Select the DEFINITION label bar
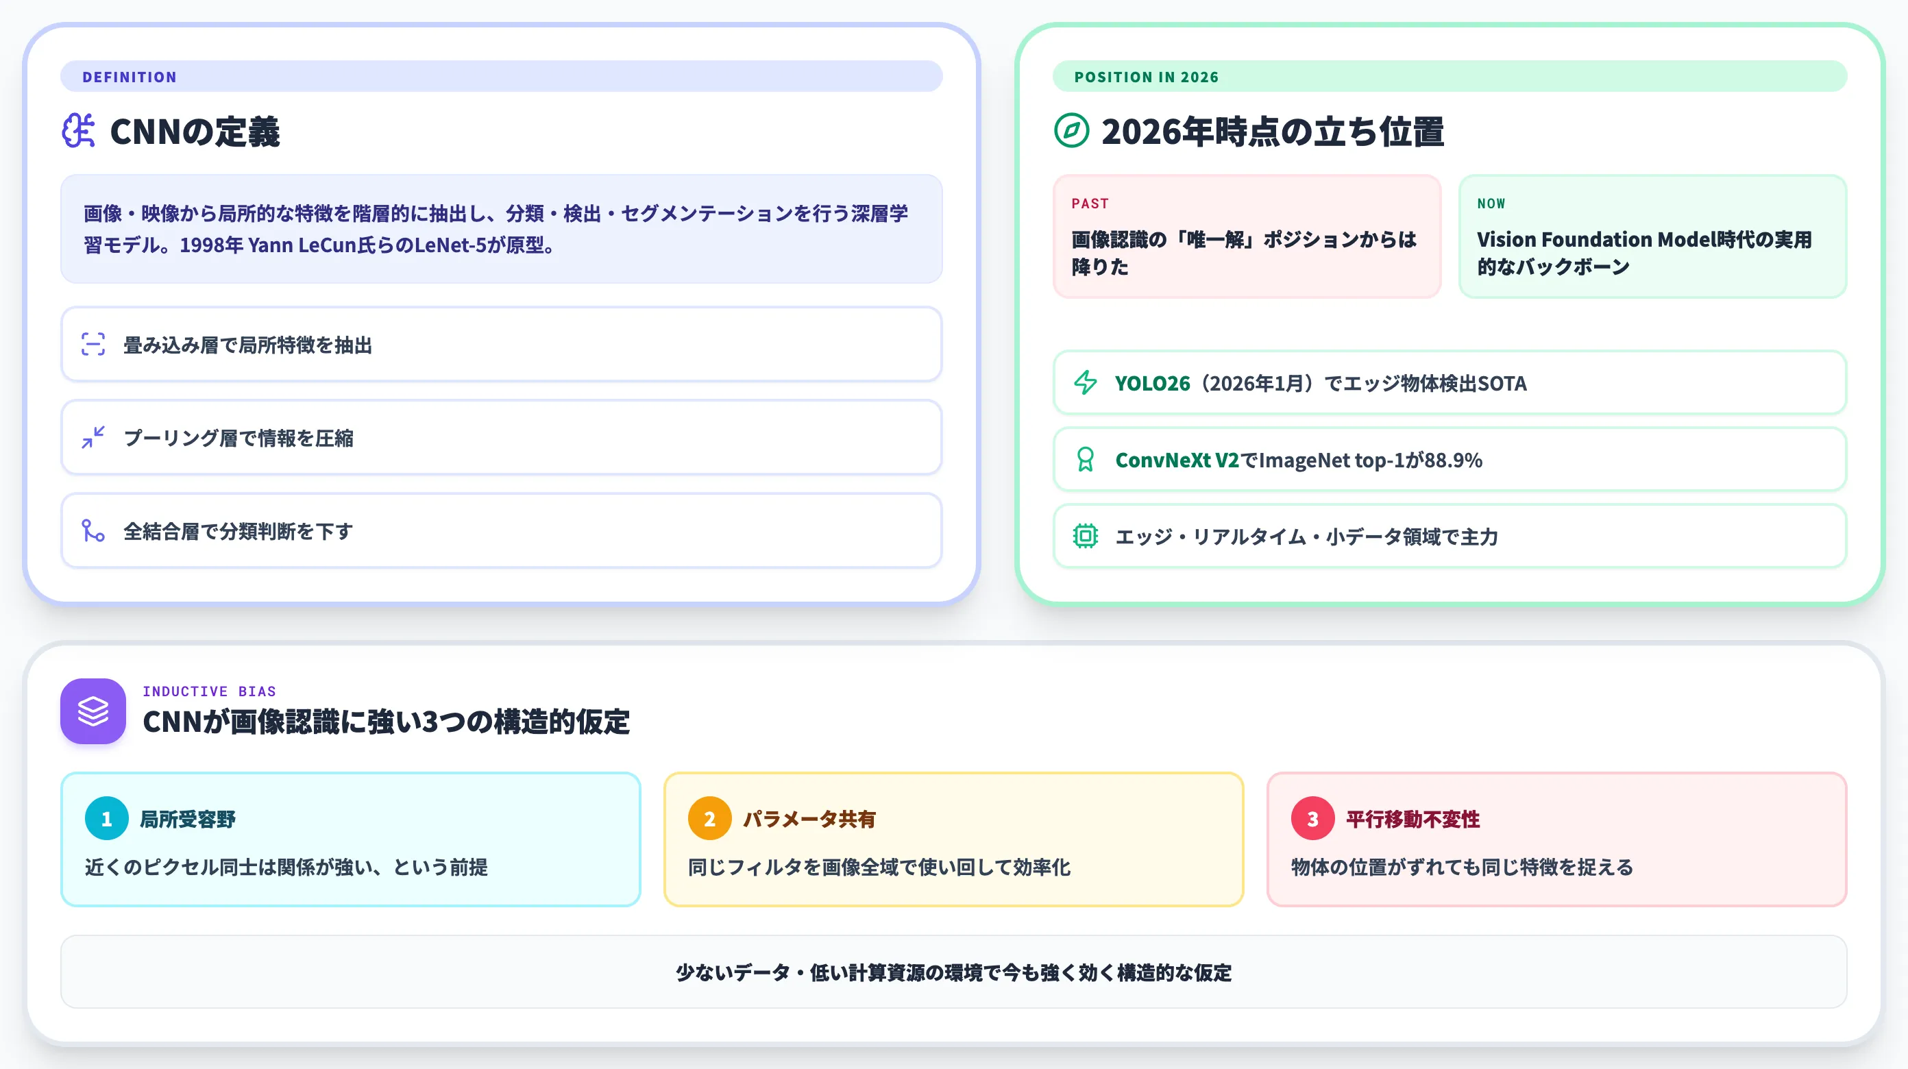Image resolution: width=1908 pixels, height=1069 pixels. (x=502, y=76)
